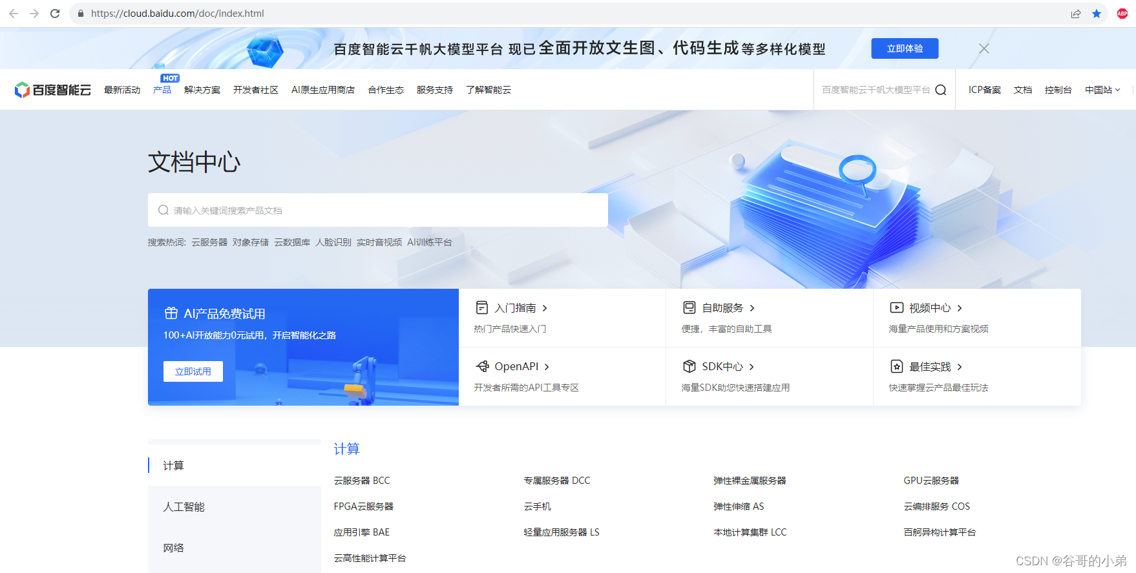The height and width of the screenshot is (573, 1136).
Task: Click the gift icon beside AI产品免费试用
Action: pos(171,313)
